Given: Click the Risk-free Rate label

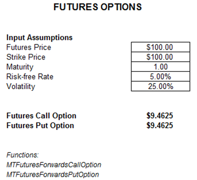Looking at the screenshot, I should click(x=30, y=76).
